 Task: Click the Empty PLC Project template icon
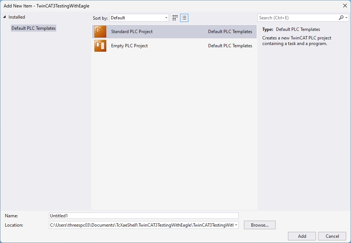click(x=100, y=45)
